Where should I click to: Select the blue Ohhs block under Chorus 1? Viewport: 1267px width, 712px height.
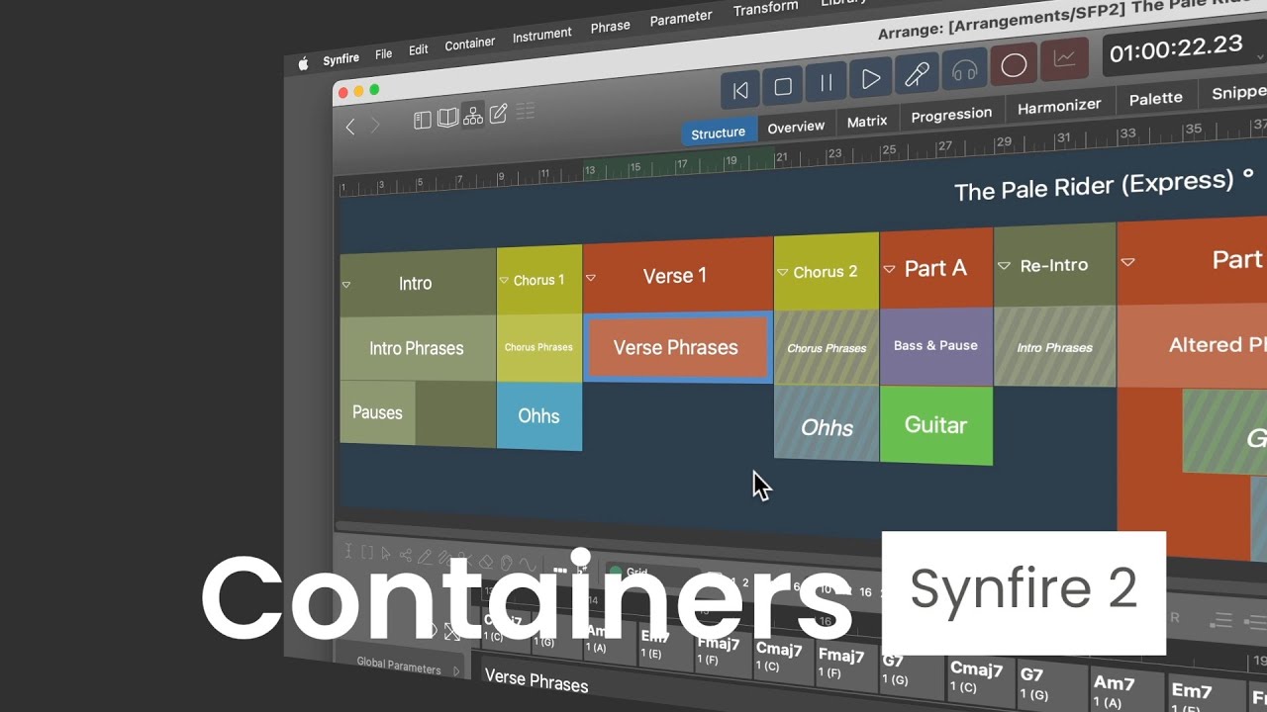(x=538, y=416)
